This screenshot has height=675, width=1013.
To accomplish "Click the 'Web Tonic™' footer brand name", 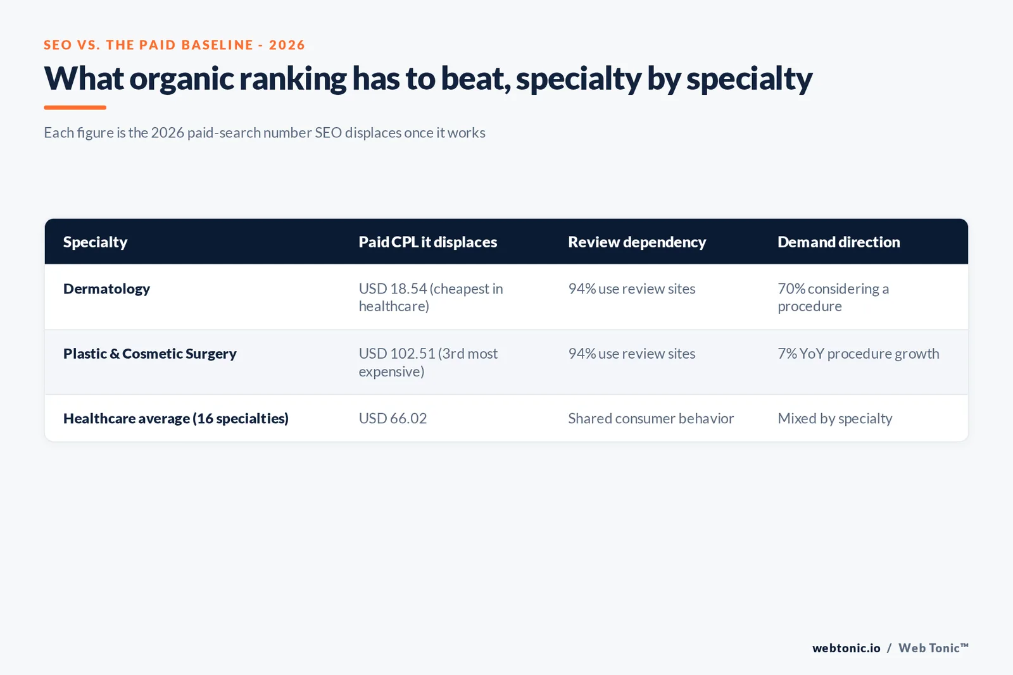I will point(934,648).
